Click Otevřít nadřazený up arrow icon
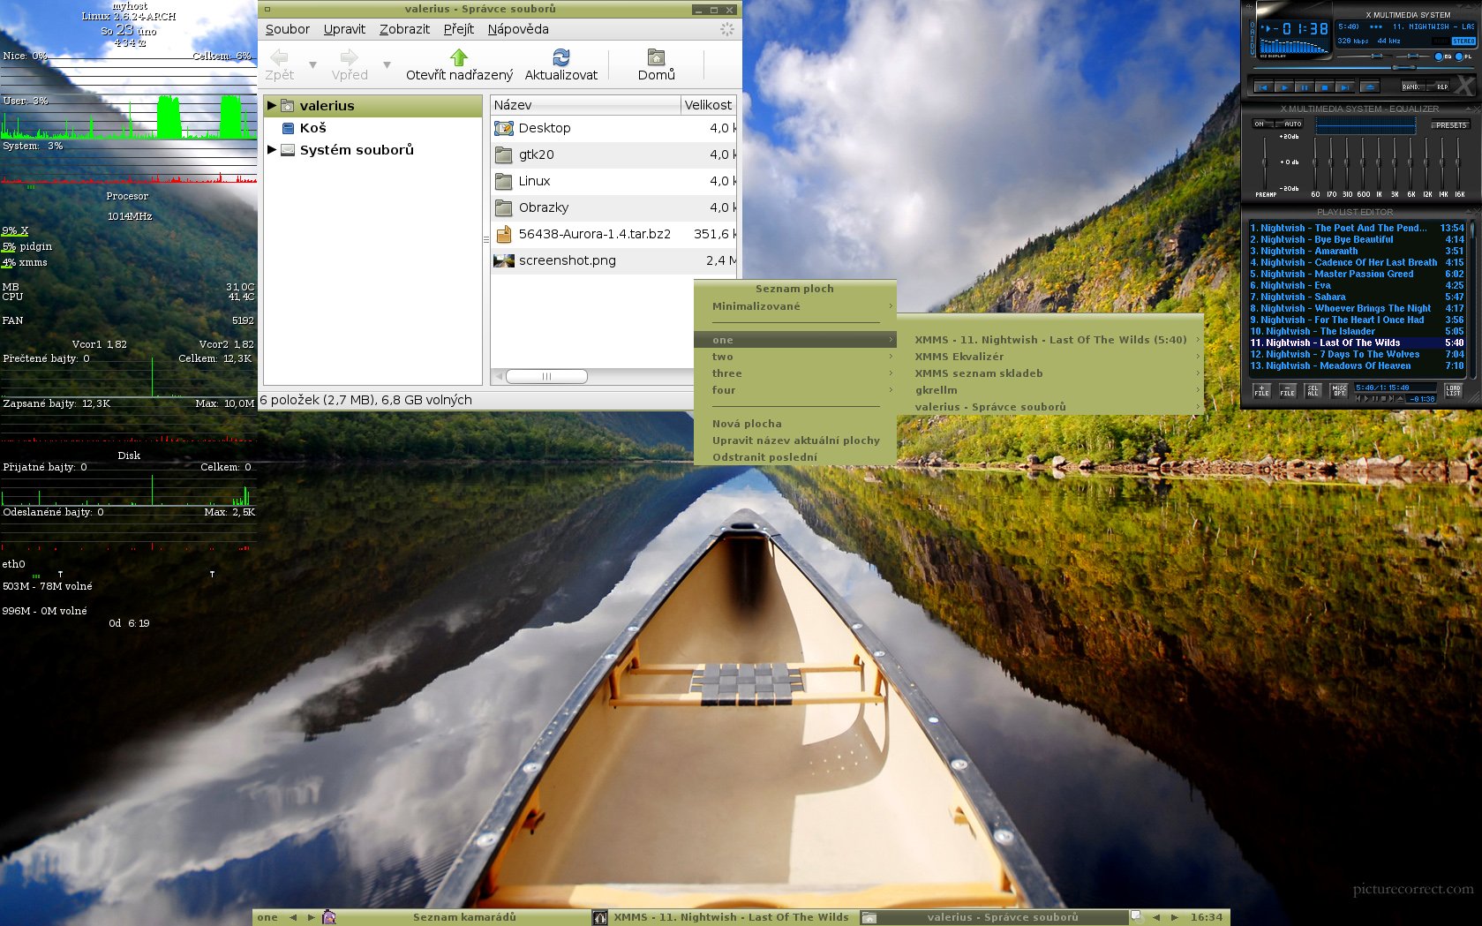 tap(458, 57)
